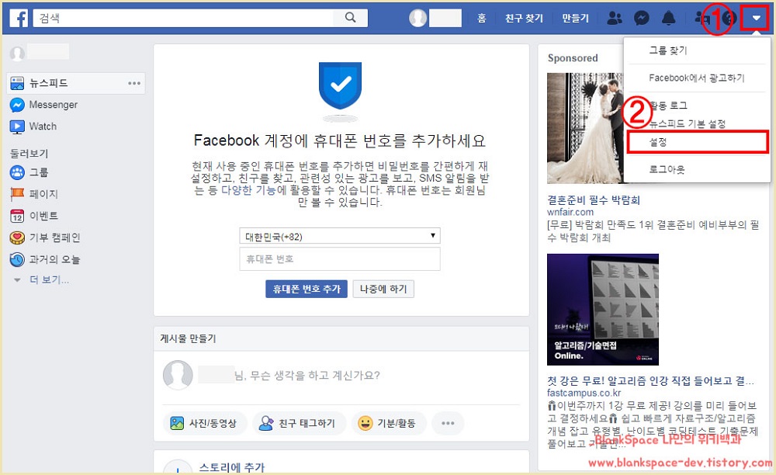776x475 pixels.
Task: Click the composer profile avatar
Action: (x=178, y=375)
